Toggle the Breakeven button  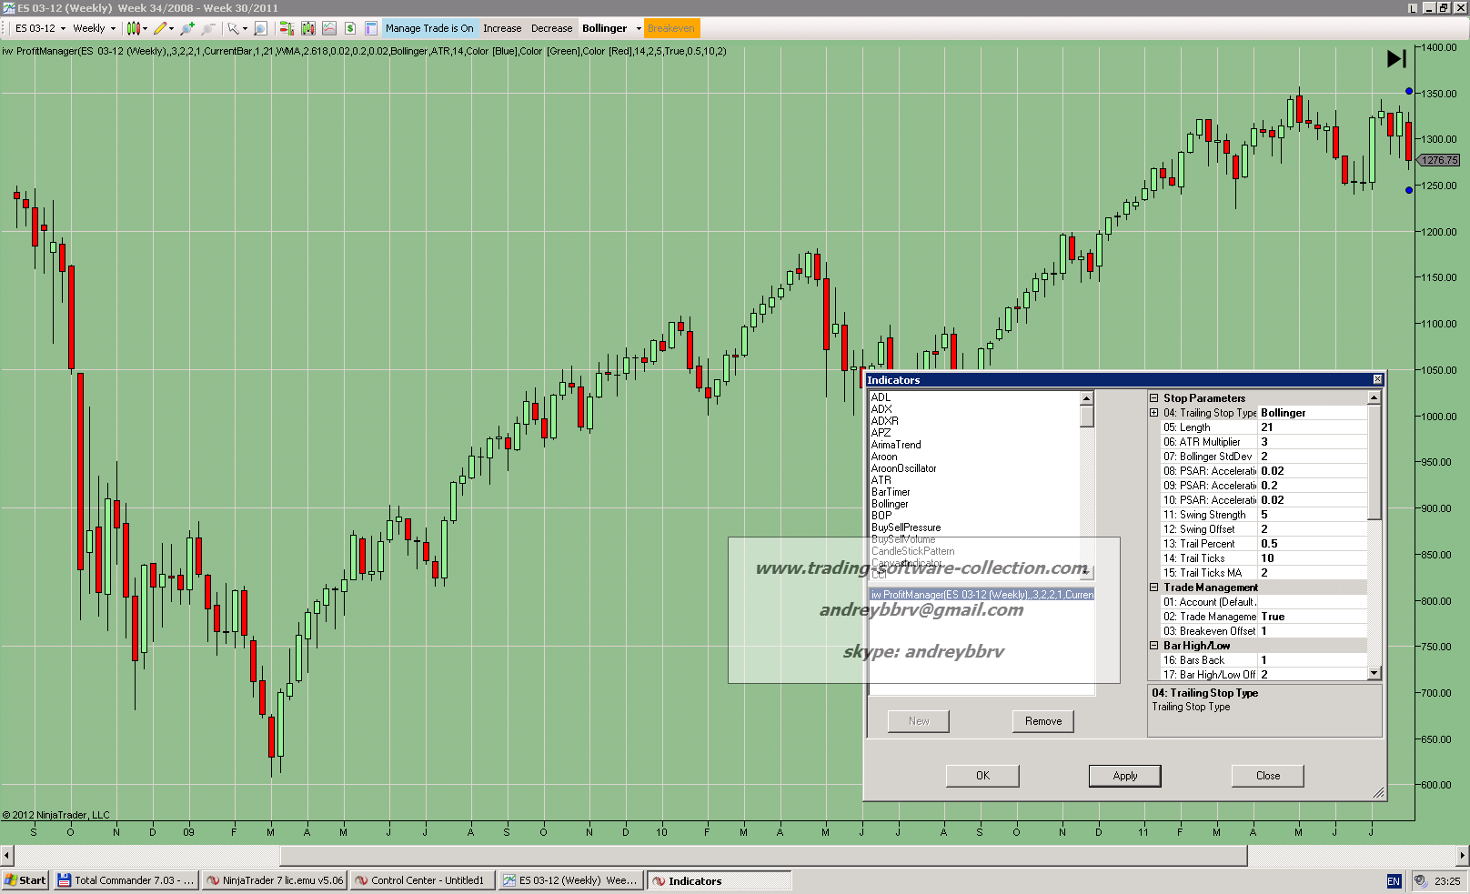[x=671, y=28]
